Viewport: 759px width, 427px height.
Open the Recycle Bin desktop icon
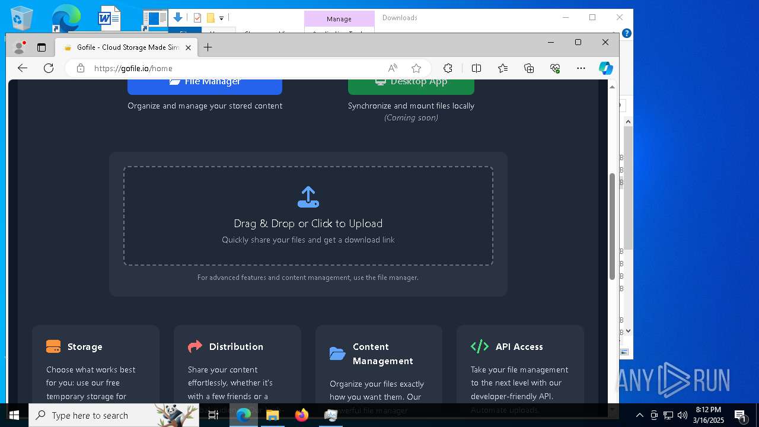22,18
